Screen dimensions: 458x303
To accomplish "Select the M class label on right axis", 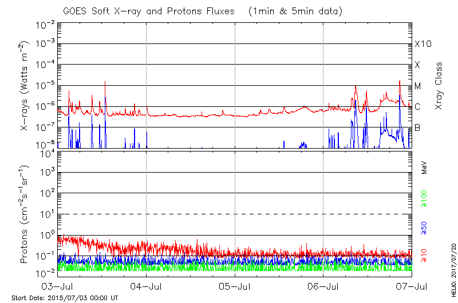I will point(418,86).
